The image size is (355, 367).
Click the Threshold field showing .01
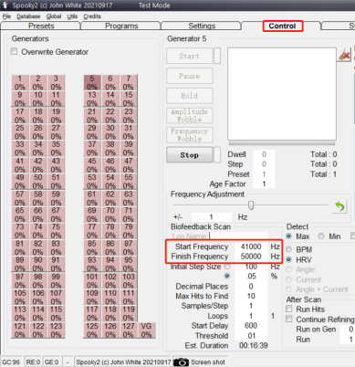[251, 336]
